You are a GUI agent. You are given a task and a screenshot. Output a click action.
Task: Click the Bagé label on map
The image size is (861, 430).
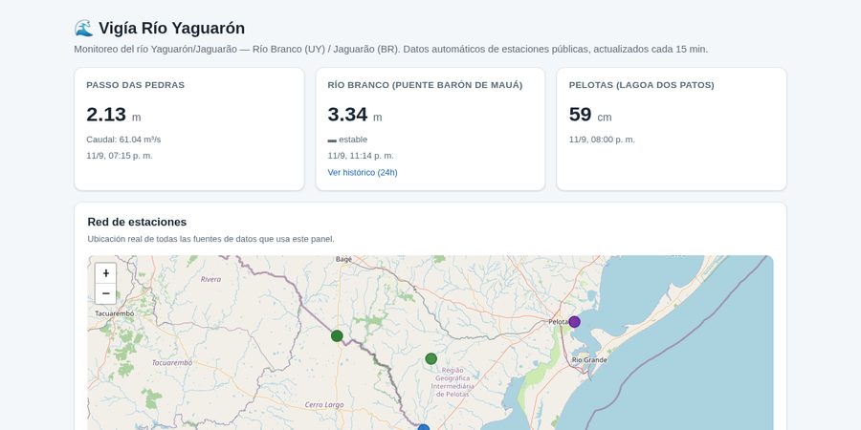coord(343,259)
